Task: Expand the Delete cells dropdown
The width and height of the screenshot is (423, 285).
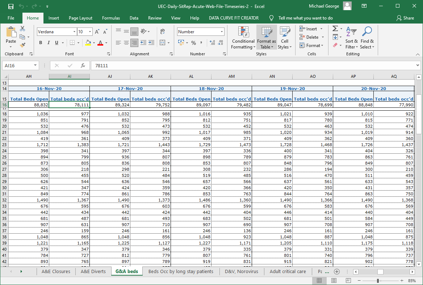Action: [323, 37]
